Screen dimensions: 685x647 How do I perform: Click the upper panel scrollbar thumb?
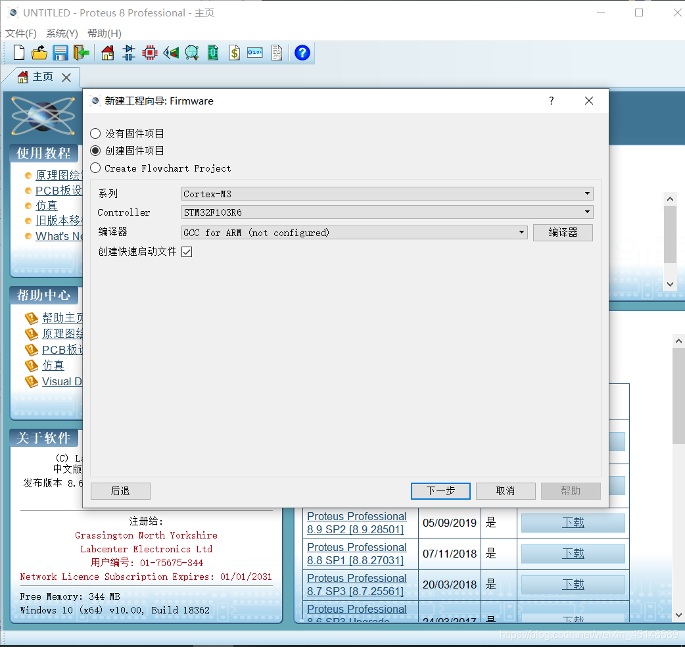point(670,235)
